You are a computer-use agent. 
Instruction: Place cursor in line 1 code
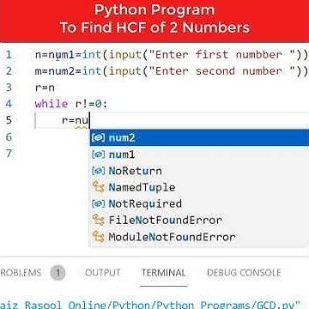[x=172, y=55]
